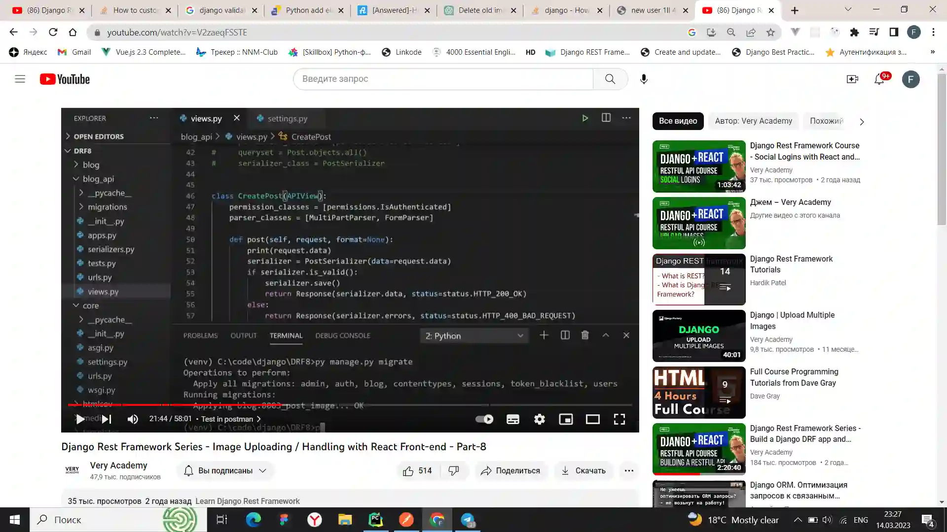Click the Поделиться share button
This screenshot has width=947, height=532.
[510, 471]
